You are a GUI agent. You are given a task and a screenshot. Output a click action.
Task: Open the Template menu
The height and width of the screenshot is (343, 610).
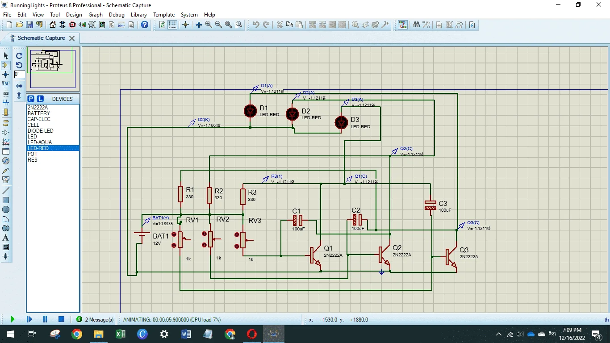click(164, 15)
